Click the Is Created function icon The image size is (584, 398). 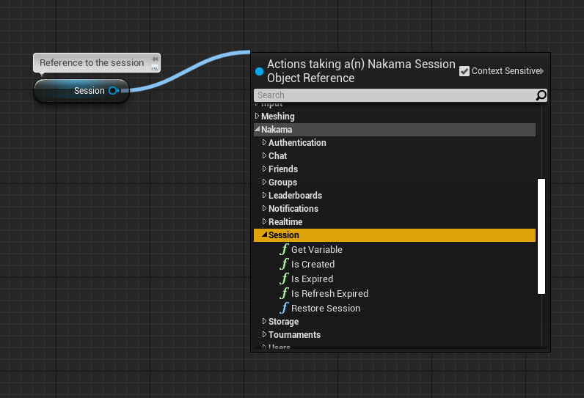tap(284, 264)
